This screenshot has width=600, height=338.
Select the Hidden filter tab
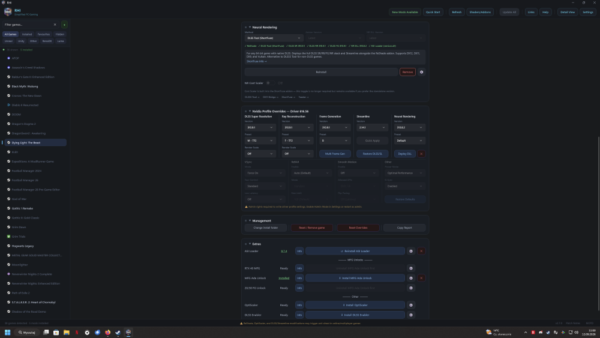(x=59, y=34)
